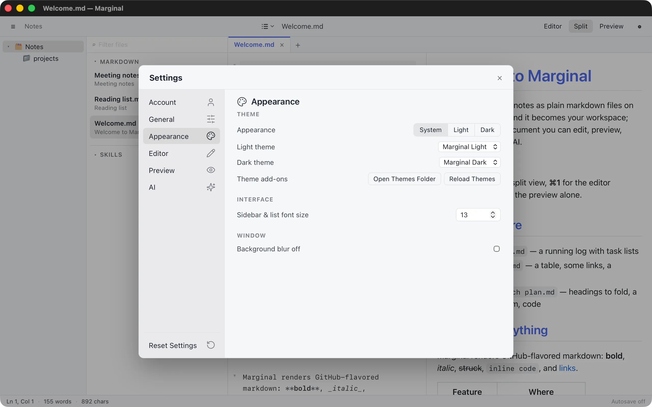Collapse the Notes tree folder

coord(9,47)
